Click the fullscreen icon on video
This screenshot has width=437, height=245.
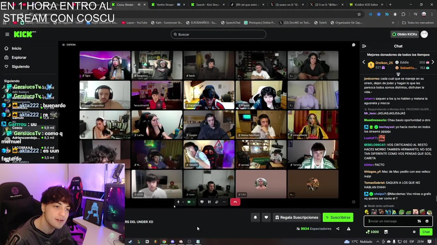[x=354, y=202]
